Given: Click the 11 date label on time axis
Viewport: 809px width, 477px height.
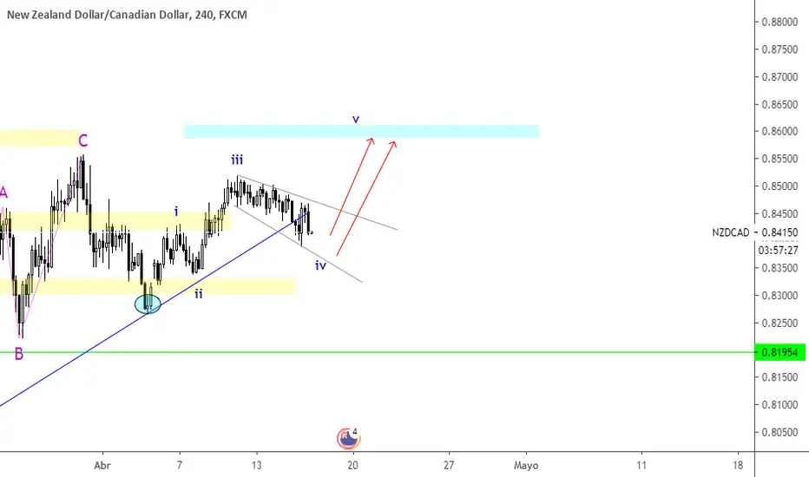Looking at the screenshot, I should (x=641, y=465).
